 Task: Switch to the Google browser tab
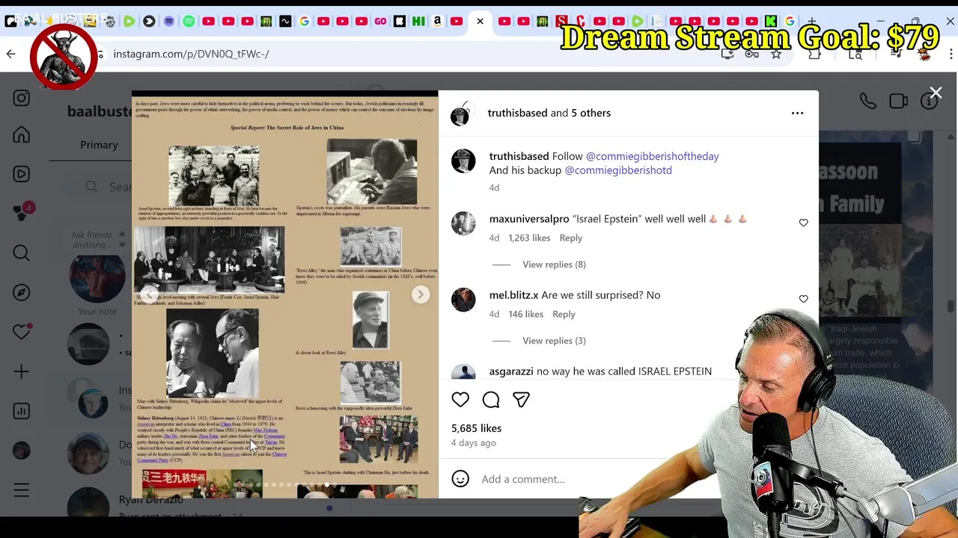coord(305,22)
